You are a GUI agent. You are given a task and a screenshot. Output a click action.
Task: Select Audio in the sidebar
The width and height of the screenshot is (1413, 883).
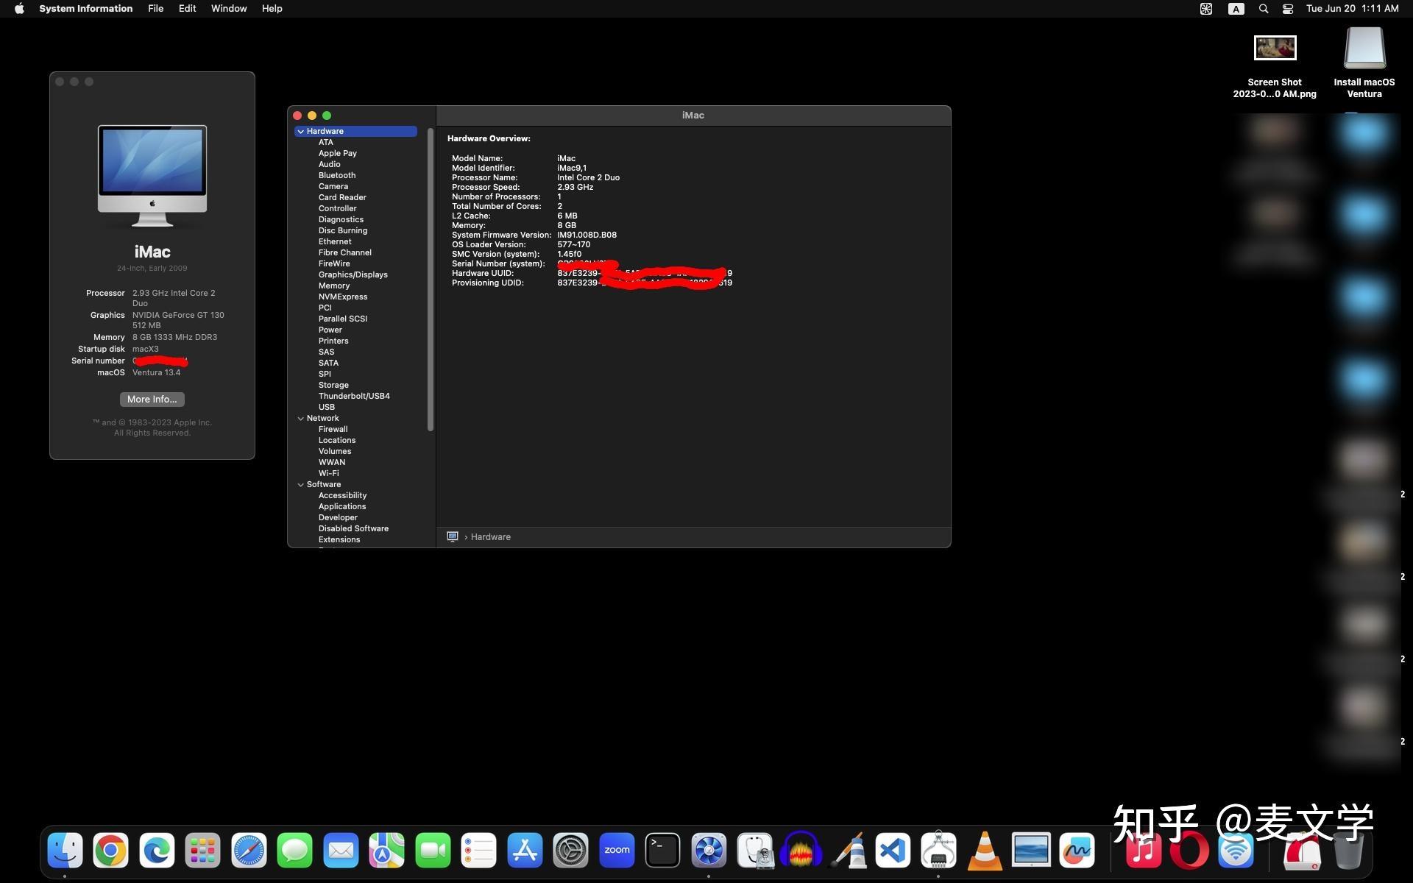tap(330, 165)
